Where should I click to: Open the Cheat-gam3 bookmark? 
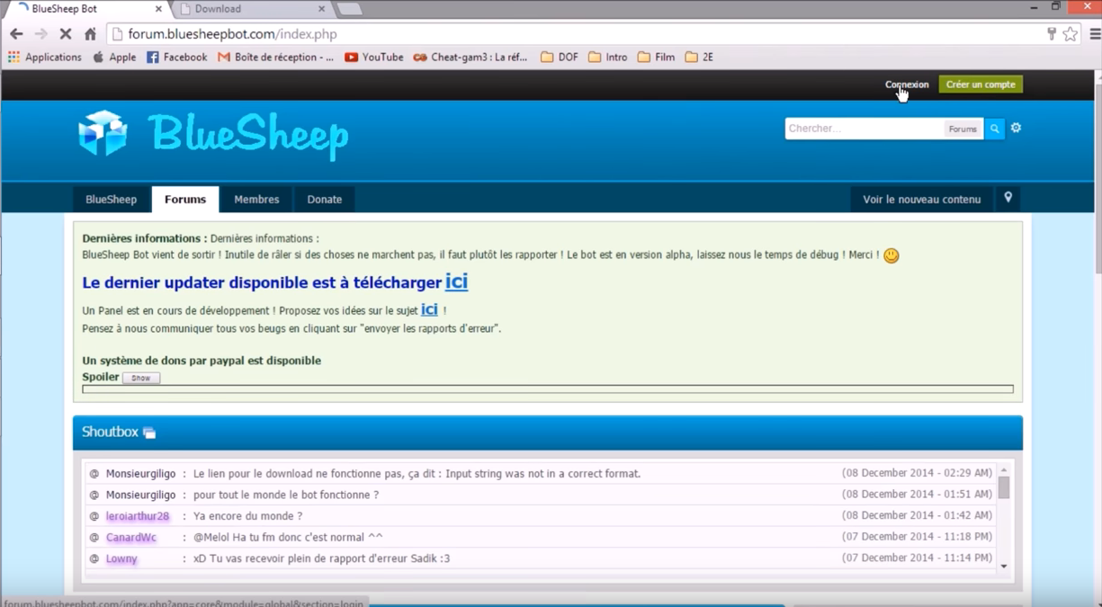[x=470, y=57]
